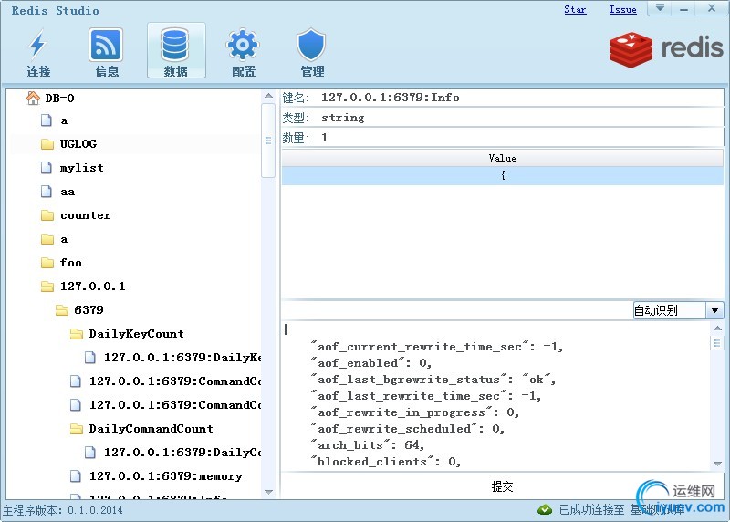Click the mylist file icon
730x522 pixels.
click(x=47, y=168)
